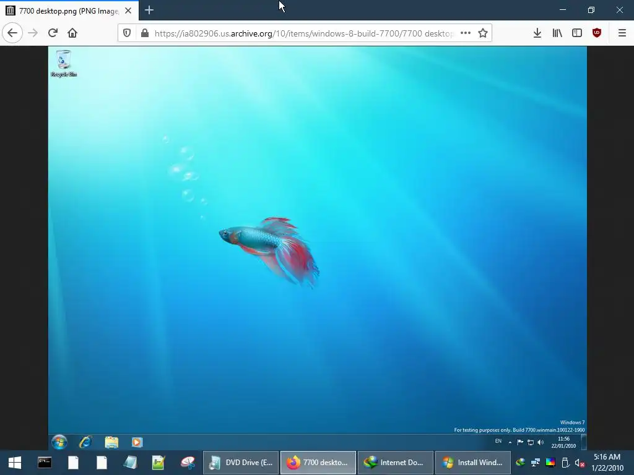The image size is (634, 475).
Task: Open the page actions three-dot menu
Action: 466,33
